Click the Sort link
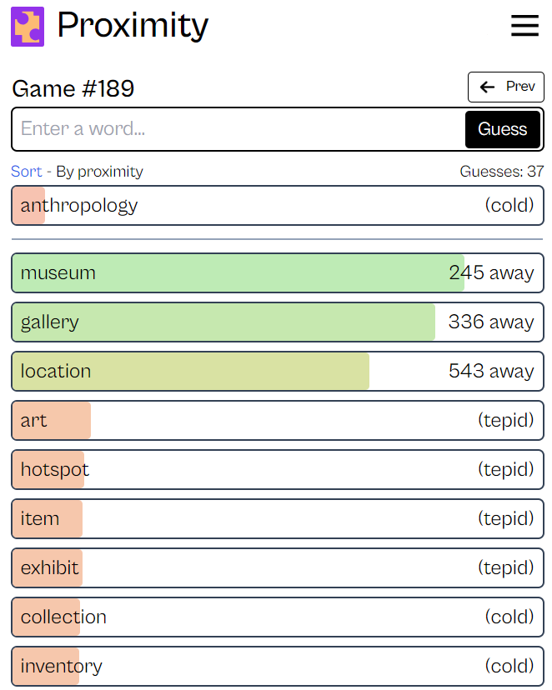 pyautogui.click(x=26, y=172)
